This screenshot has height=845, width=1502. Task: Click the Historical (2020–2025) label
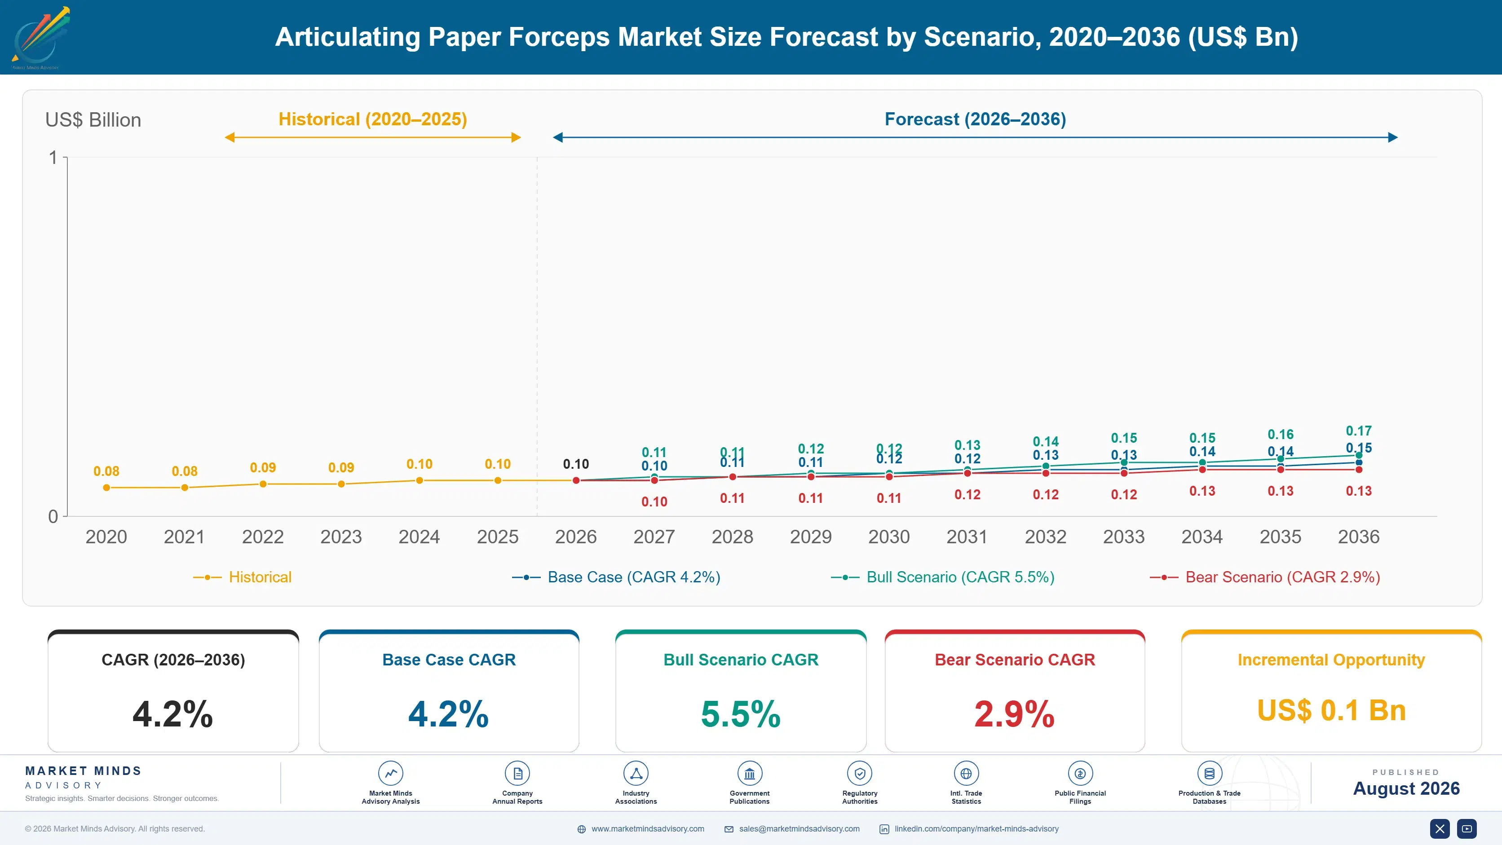[x=373, y=119]
